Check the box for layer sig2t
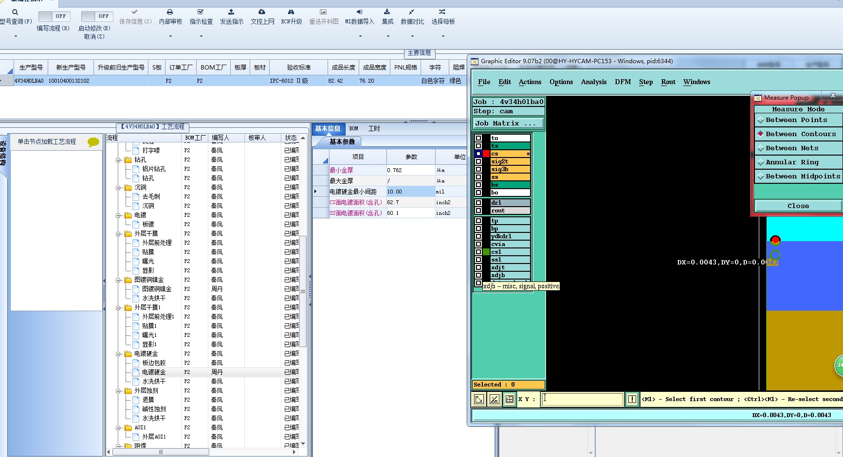The height and width of the screenshot is (457, 843). (478, 161)
